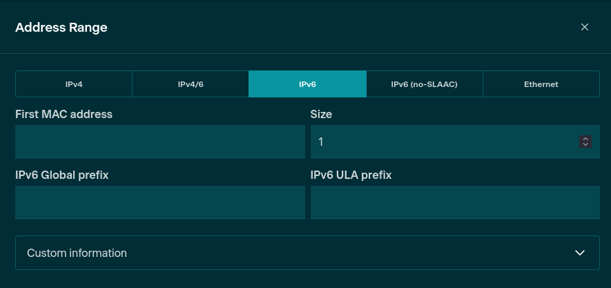
Task: Focus the IPv6 Global prefix field
Action: [x=159, y=202]
